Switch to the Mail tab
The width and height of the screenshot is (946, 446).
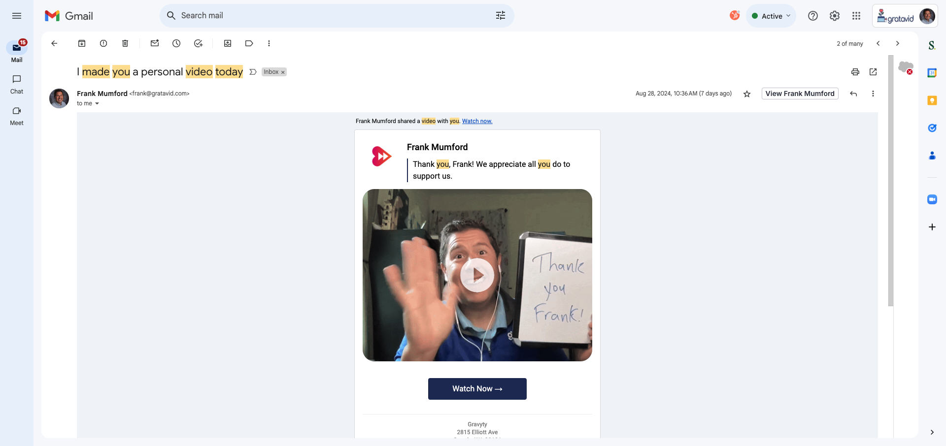pyautogui.click(x=17, y=52)
